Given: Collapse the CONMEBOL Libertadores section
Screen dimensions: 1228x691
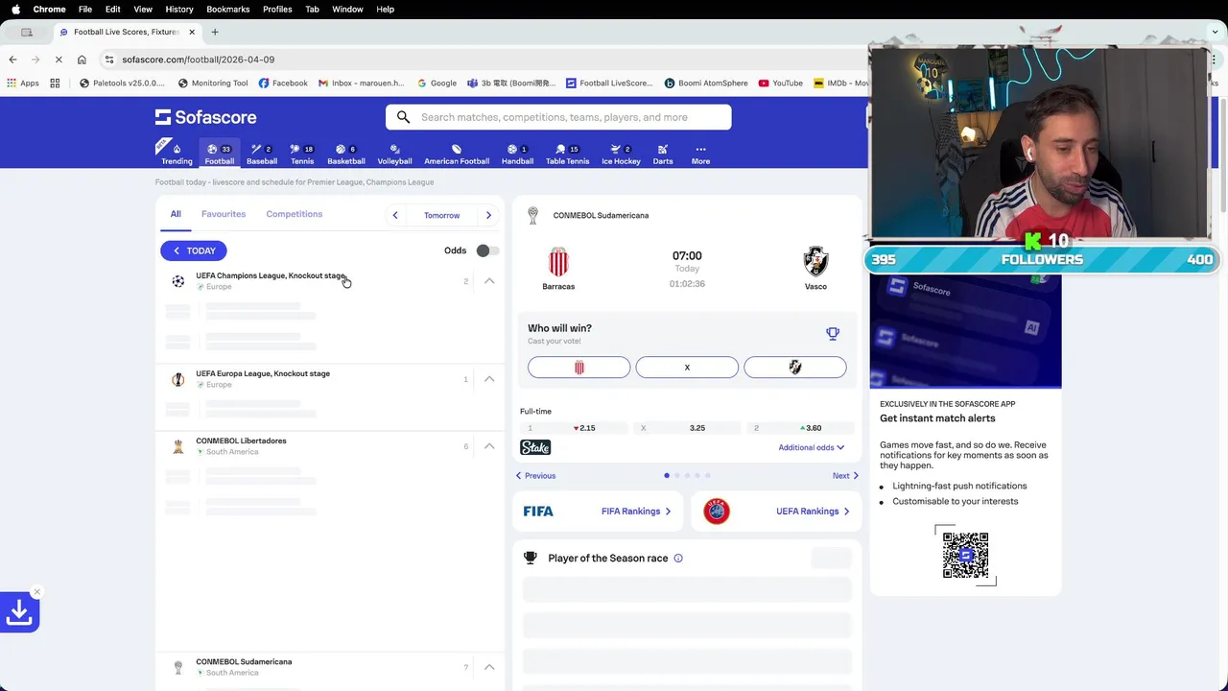Looking at the screenshot, I should [x=489, y=446].
